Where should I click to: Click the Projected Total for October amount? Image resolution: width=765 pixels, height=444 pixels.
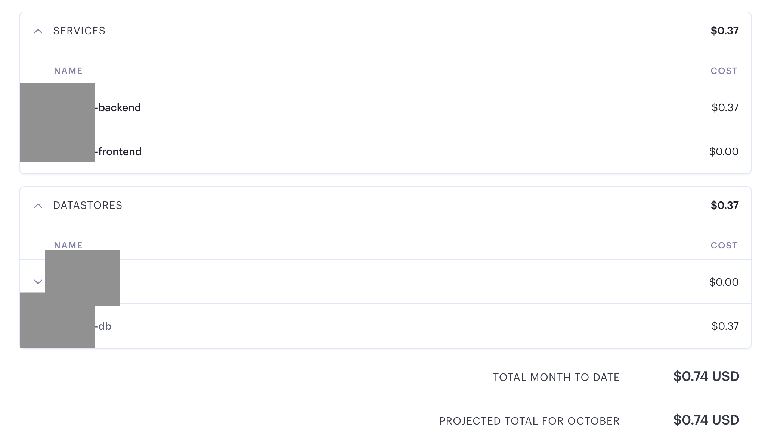[x=706, y=420]
